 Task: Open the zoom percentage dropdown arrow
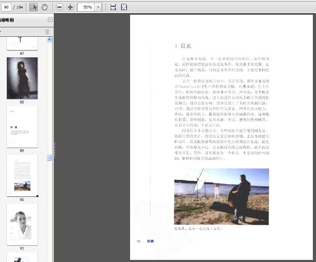[98, 7]
